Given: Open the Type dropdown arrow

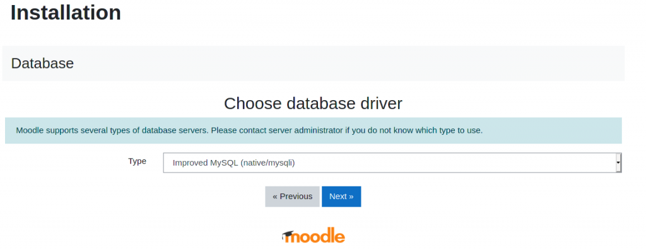Looking at the screenshot, I should pos(618,163).
